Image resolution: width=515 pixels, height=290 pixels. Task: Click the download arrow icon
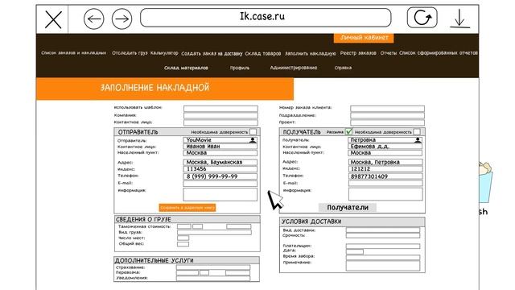pos(459,19)
